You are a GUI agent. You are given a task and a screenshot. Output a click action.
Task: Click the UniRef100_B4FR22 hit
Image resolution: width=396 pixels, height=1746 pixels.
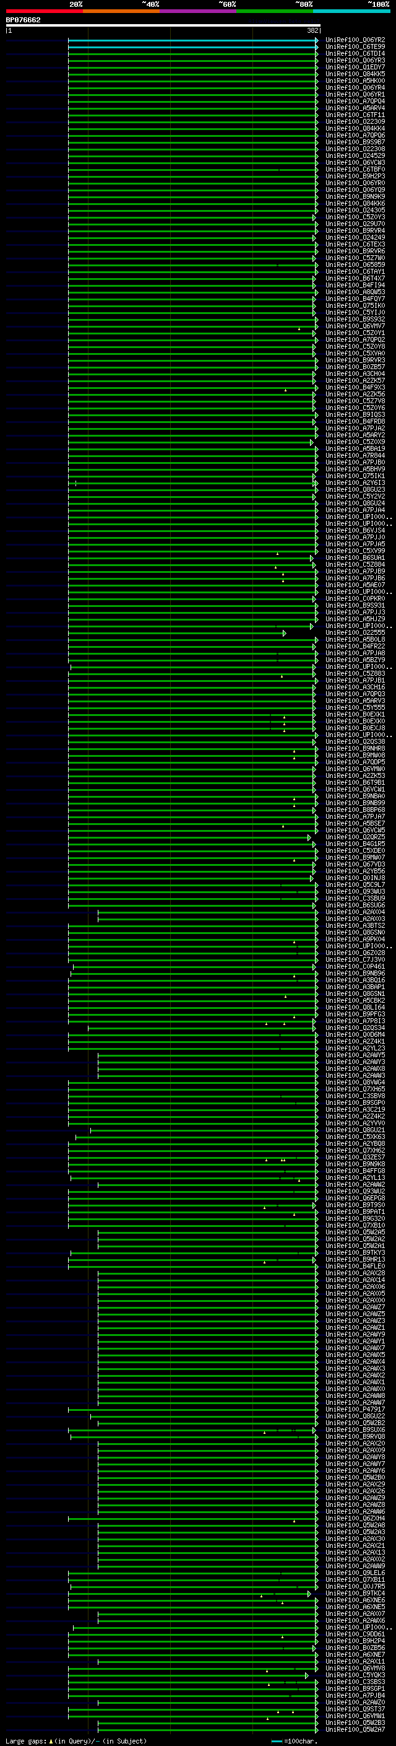[355, 647]
